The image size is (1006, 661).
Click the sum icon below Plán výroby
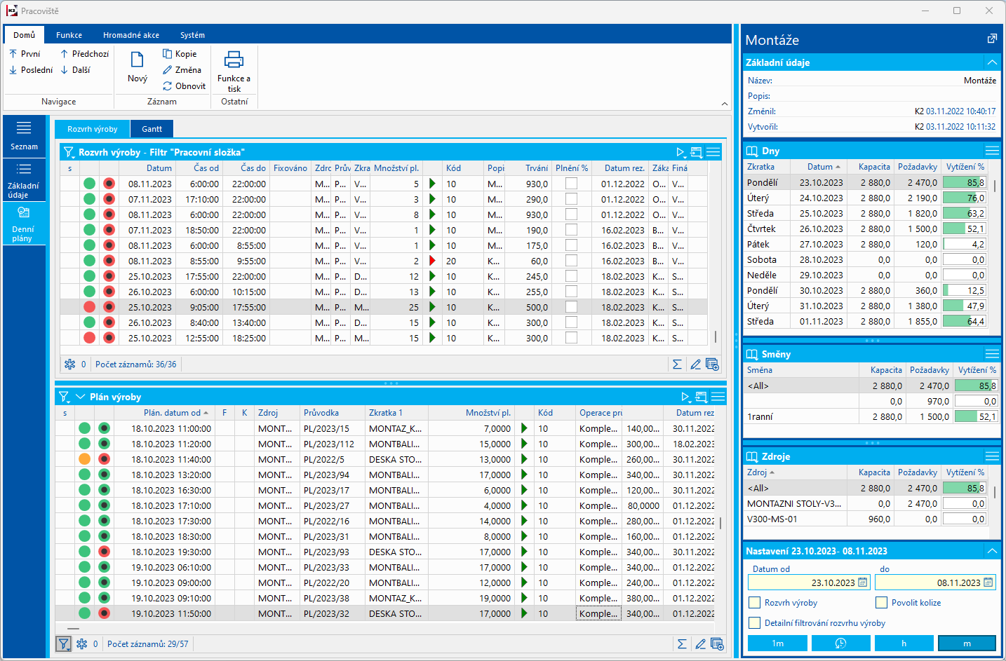point(681,644)
